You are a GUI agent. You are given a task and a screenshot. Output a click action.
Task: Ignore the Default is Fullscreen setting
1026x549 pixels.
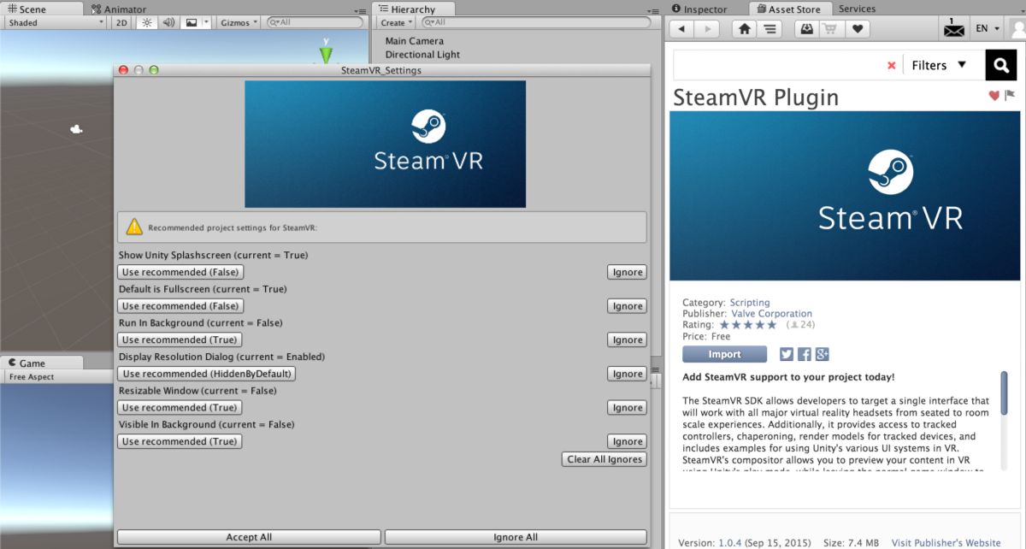click(x=628, y=306)
